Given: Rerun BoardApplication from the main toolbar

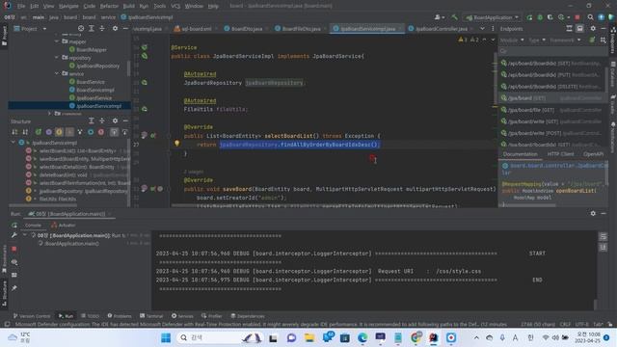Looking at the screenshot, I should [x=529, y=17].
